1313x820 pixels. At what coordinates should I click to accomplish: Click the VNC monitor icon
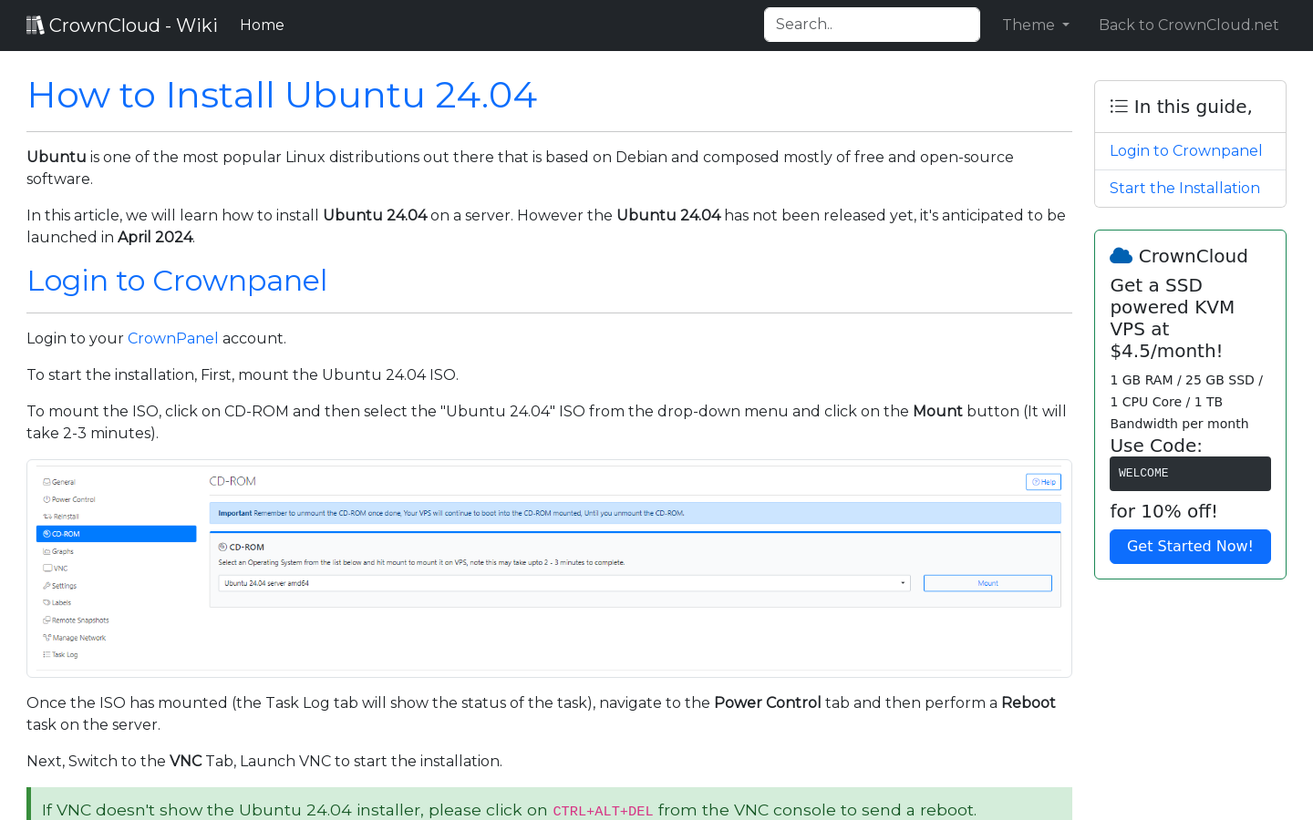pos(47,568)
